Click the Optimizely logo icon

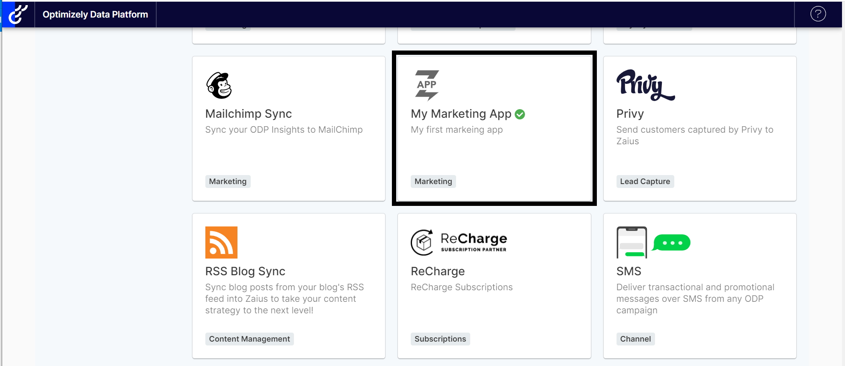tap(18, 14)
